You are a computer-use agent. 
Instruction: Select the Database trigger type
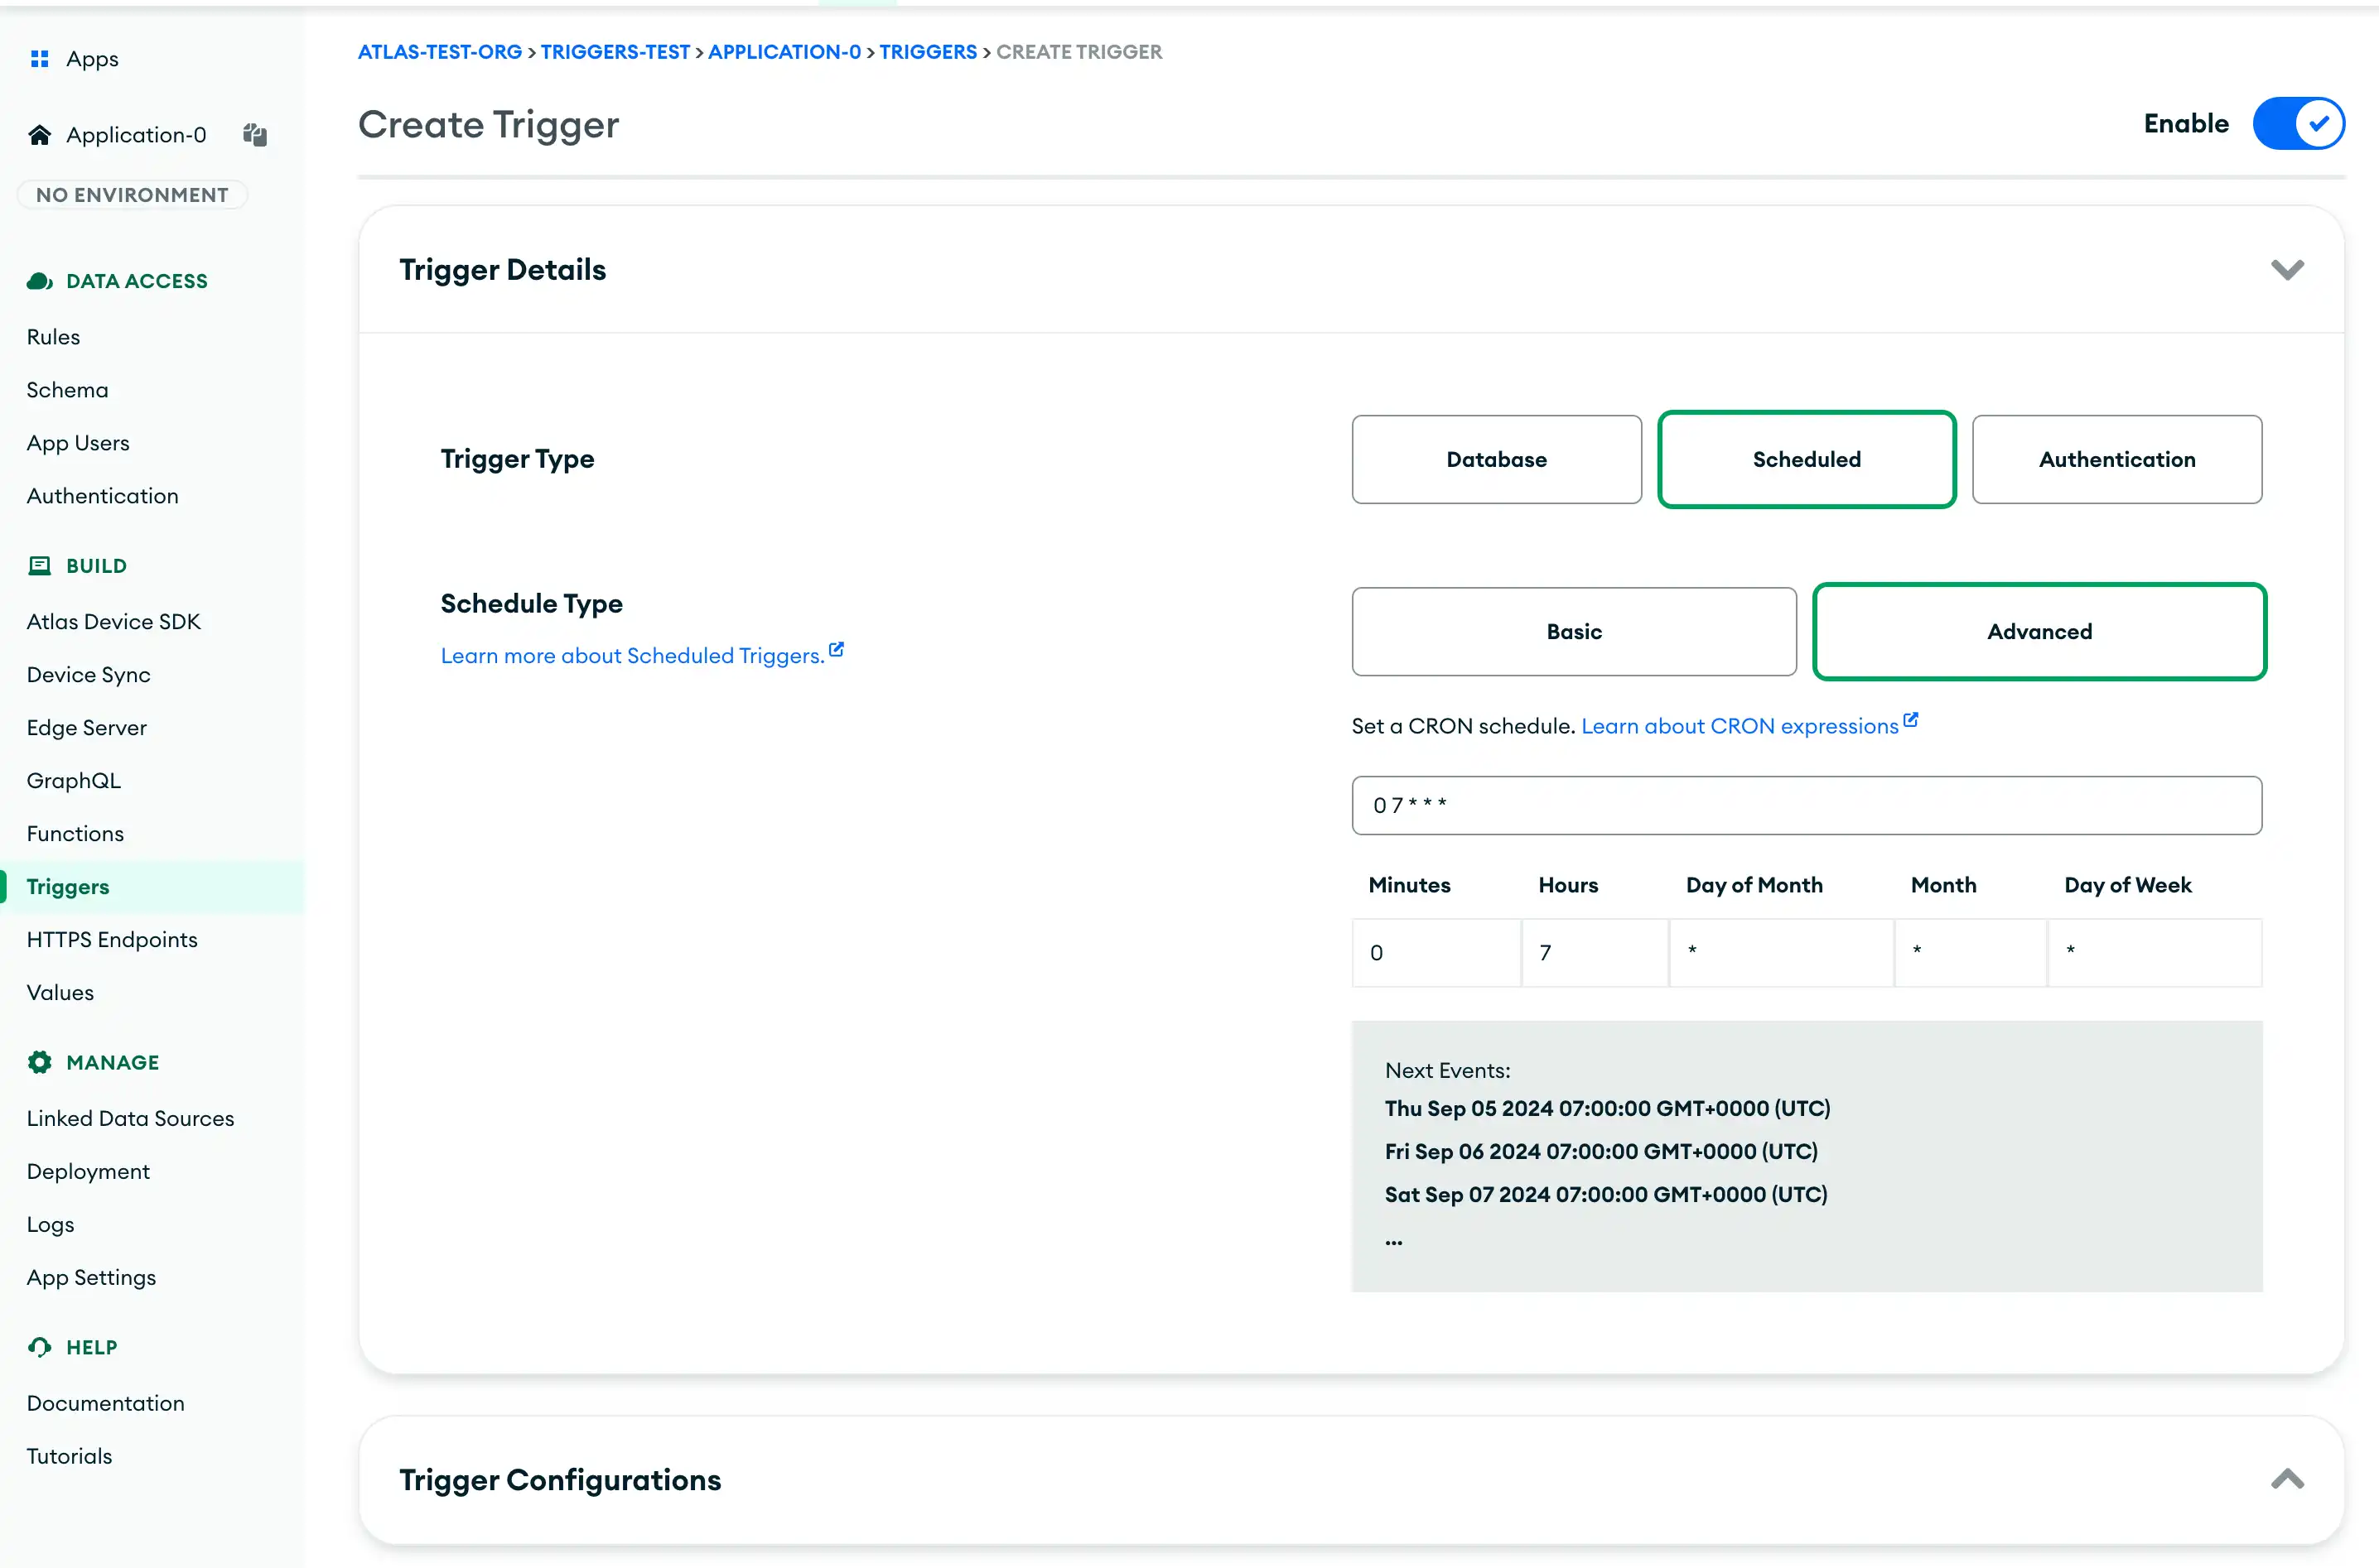point(1496,459)
